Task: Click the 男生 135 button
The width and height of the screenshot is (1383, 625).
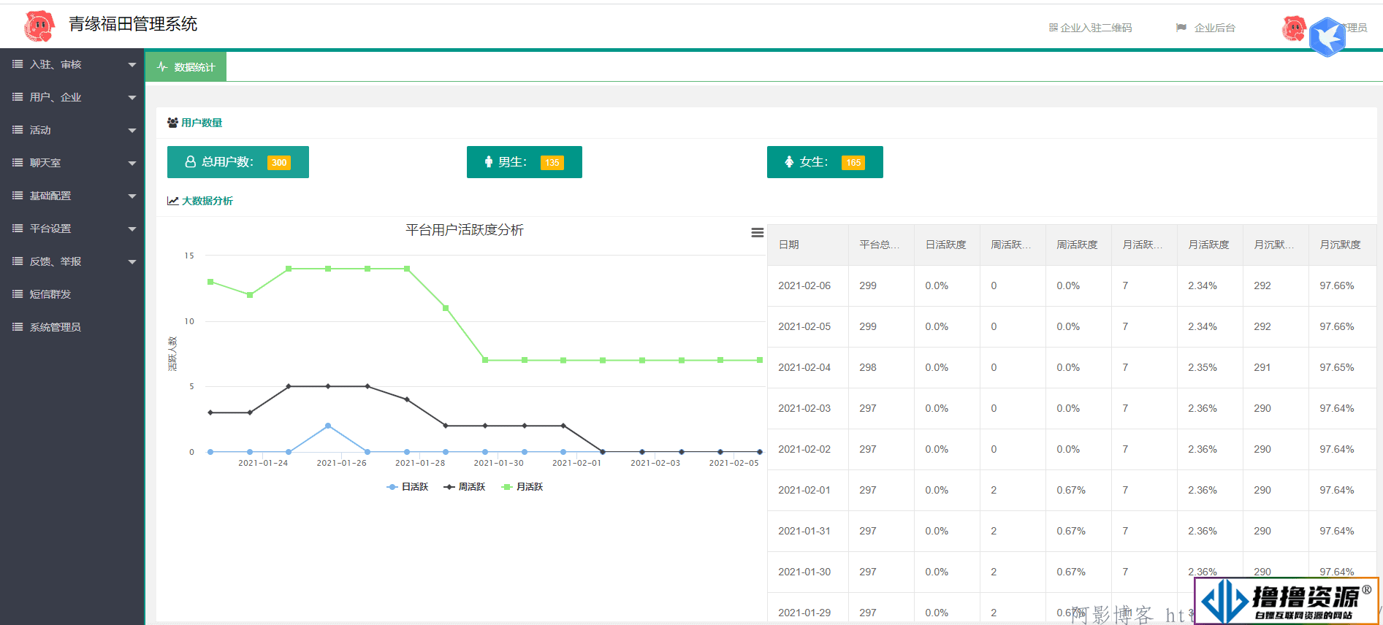Action: point(525,162)
